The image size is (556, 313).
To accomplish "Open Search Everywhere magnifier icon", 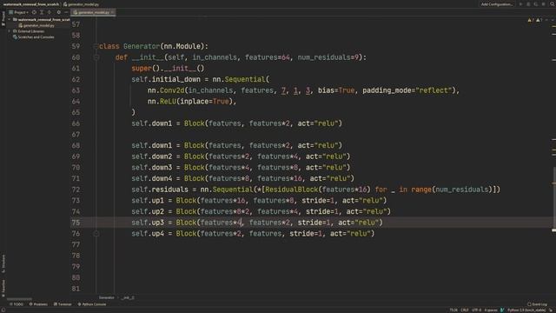I will pos(553,4).
